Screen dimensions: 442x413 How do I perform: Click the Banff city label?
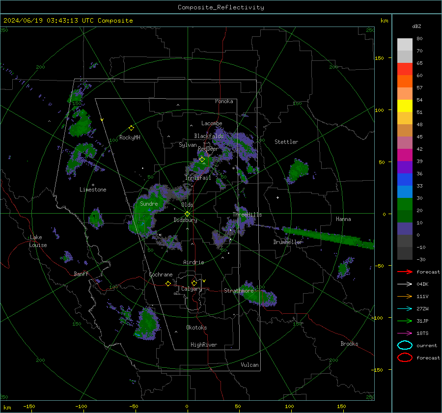pyautogui.click(x=81, y=274)
